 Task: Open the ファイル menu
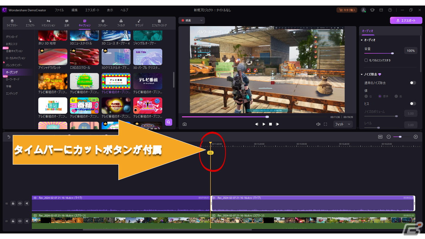coord(59,10)
